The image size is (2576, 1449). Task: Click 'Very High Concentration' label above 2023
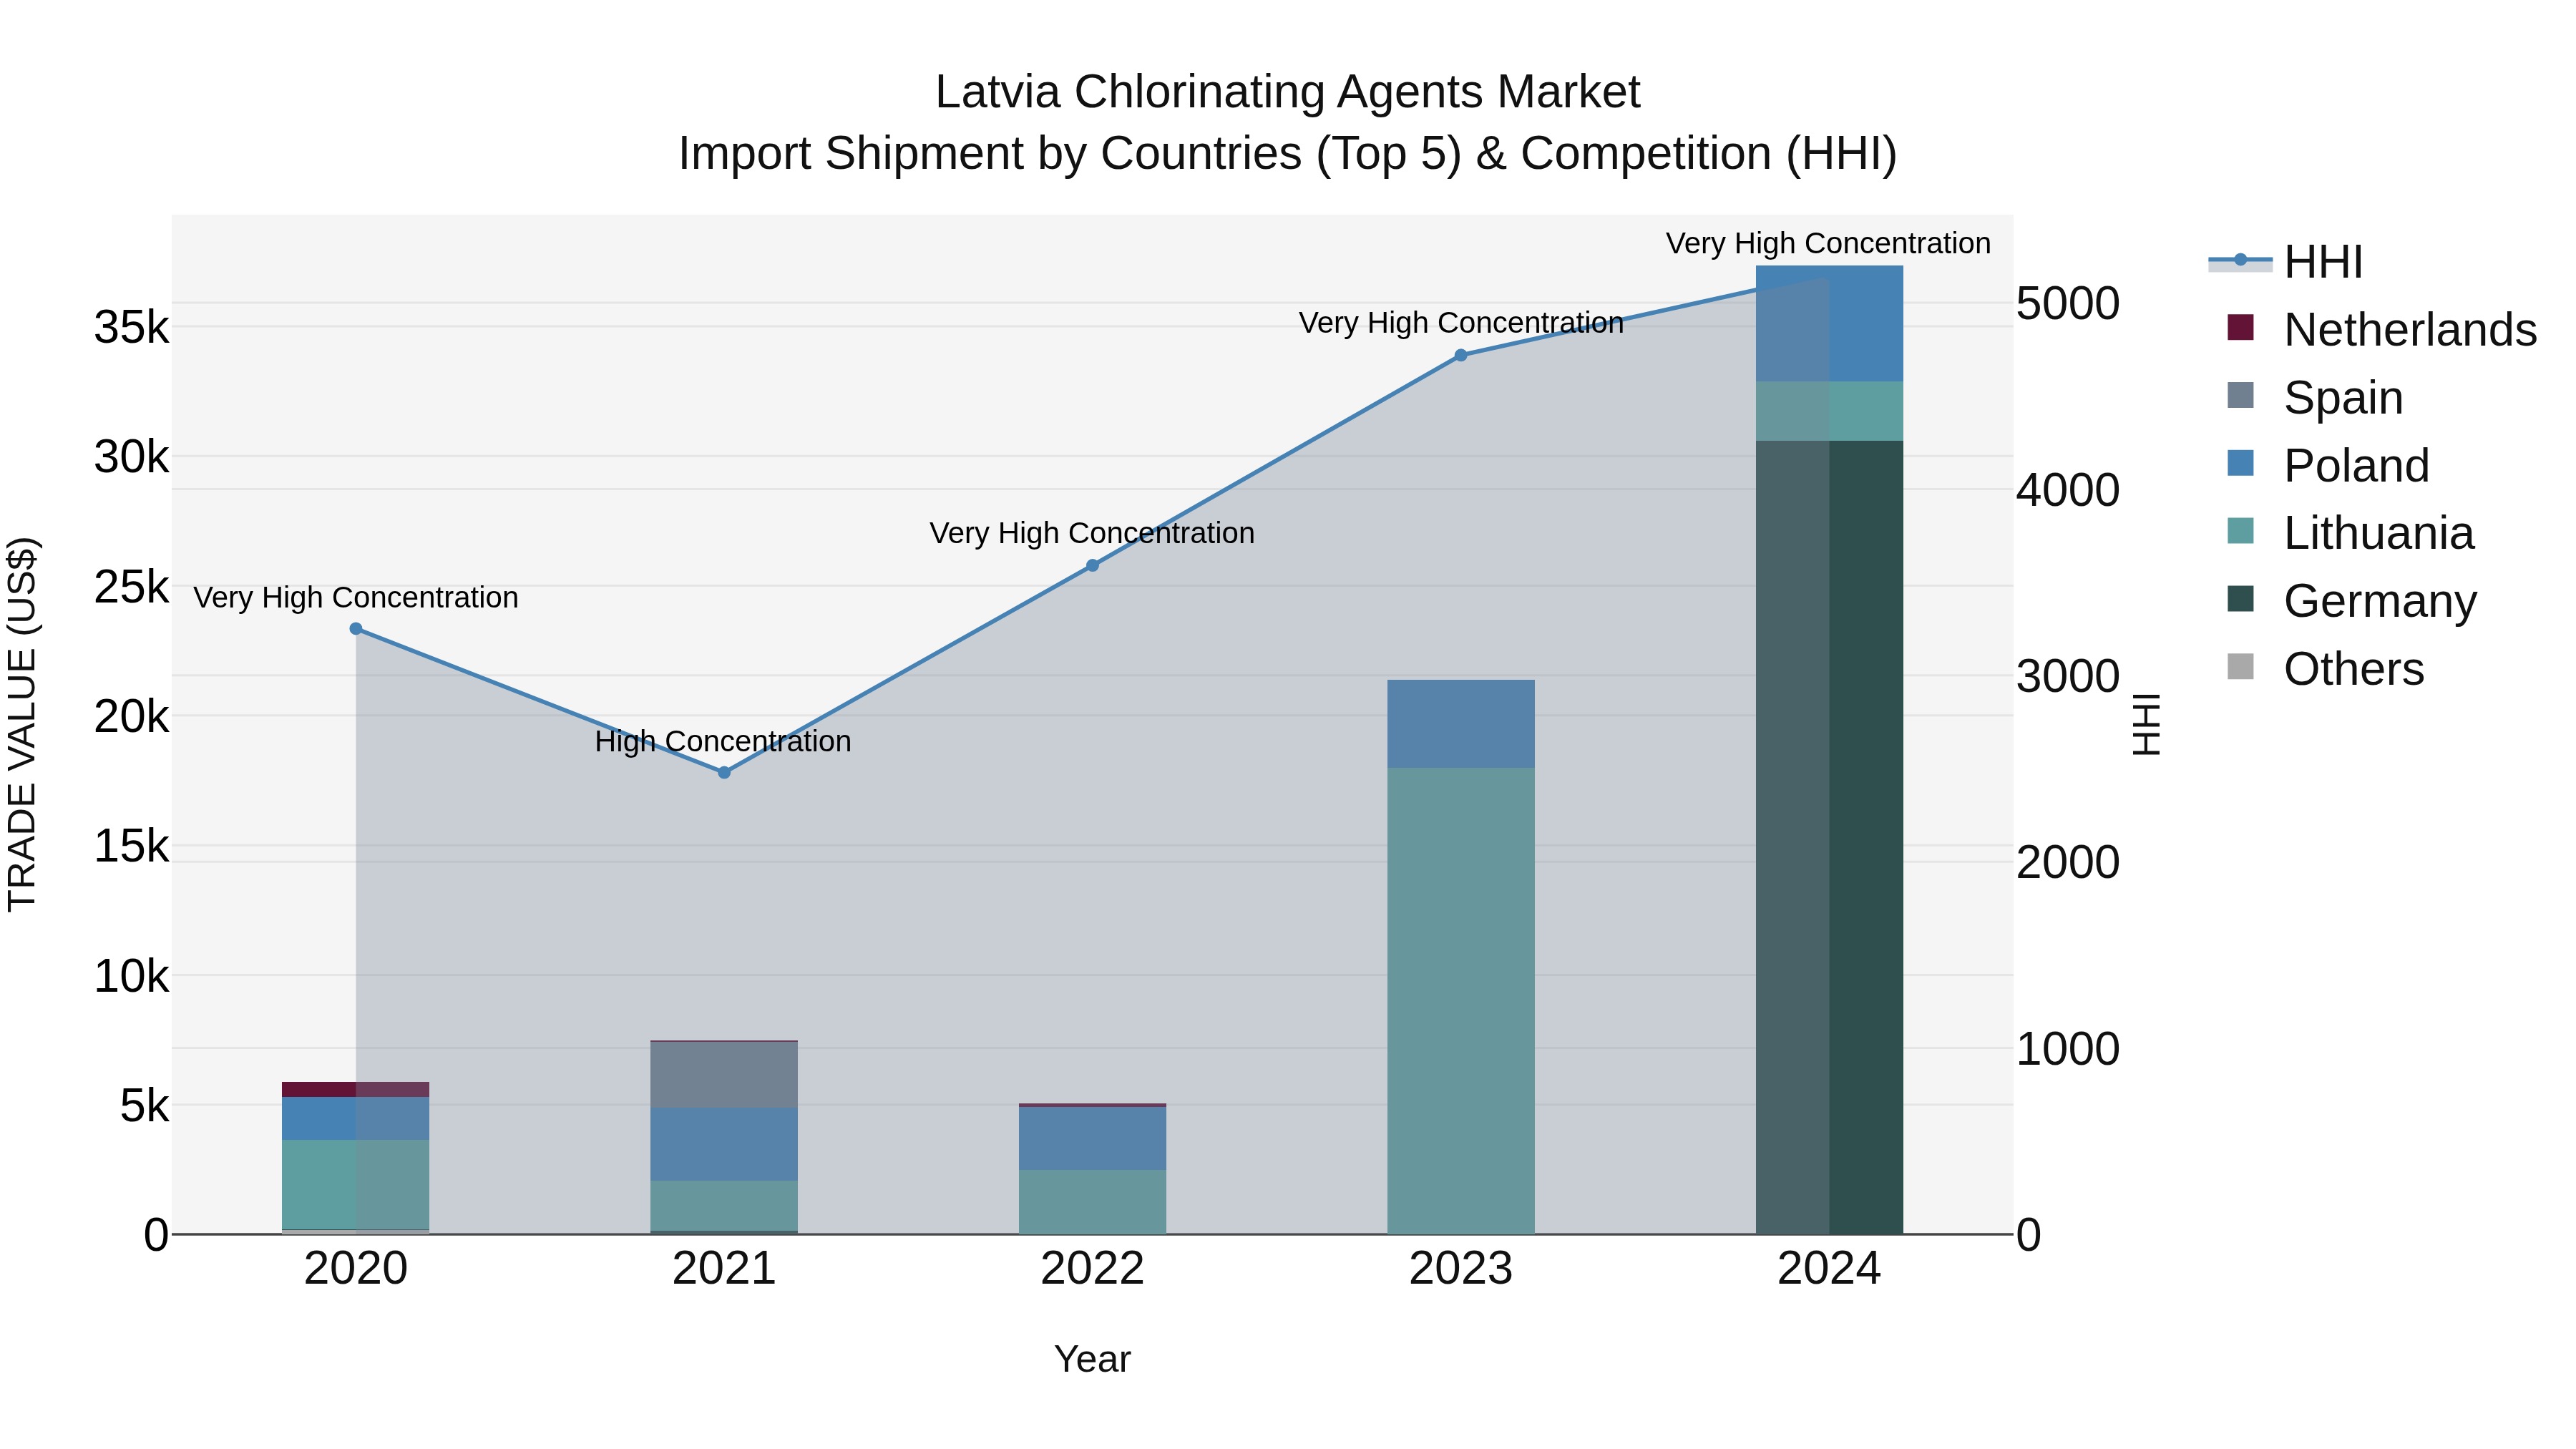1461,324
